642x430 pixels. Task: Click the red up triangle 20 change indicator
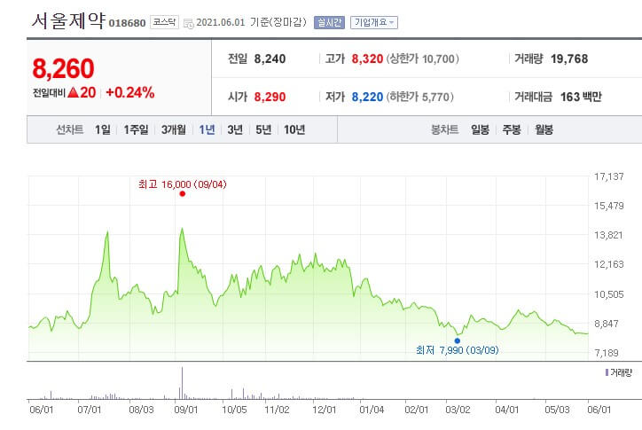[x=82, y=92]
